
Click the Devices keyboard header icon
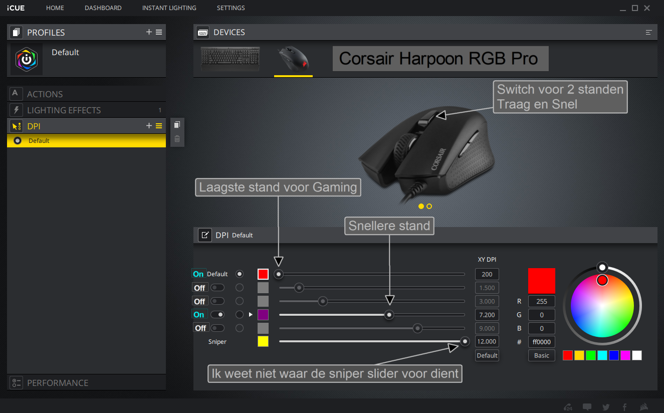[203, 32]
